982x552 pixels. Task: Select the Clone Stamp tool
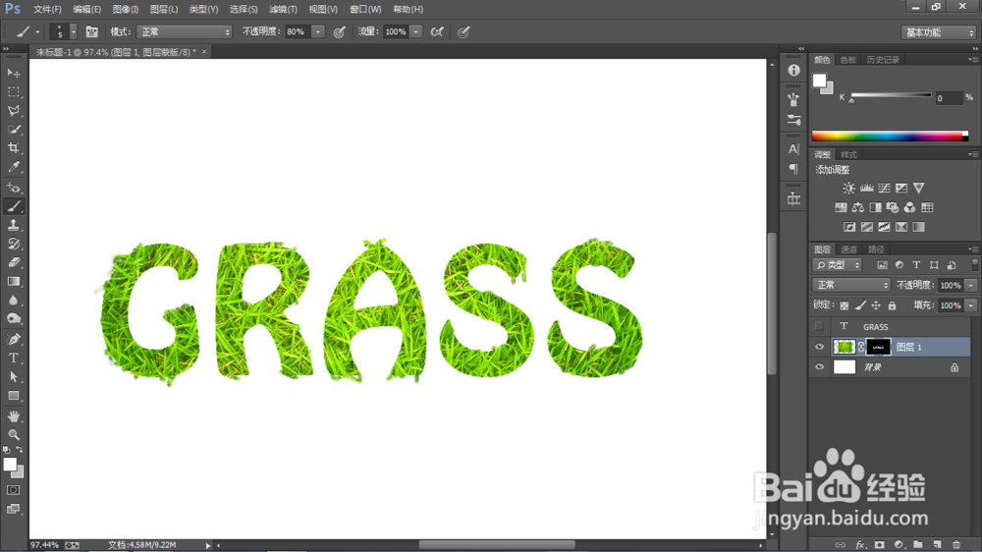pos(13,225)
